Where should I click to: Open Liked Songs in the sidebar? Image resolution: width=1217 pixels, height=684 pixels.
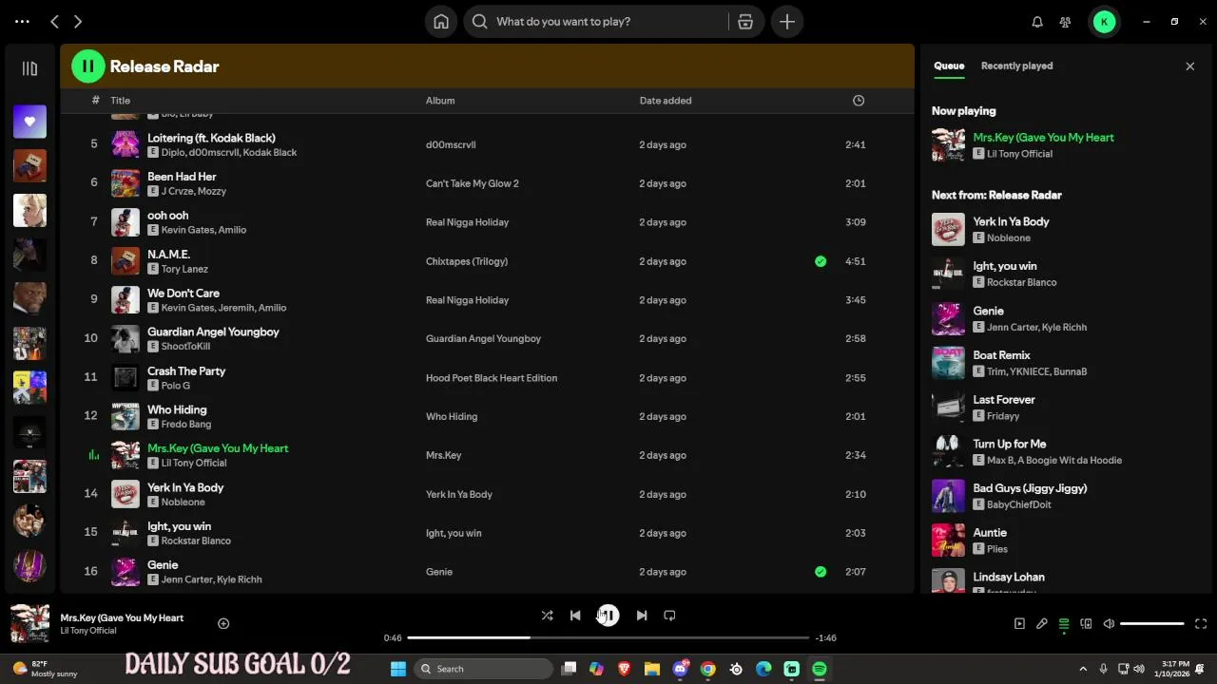click(x=29, y=122)
